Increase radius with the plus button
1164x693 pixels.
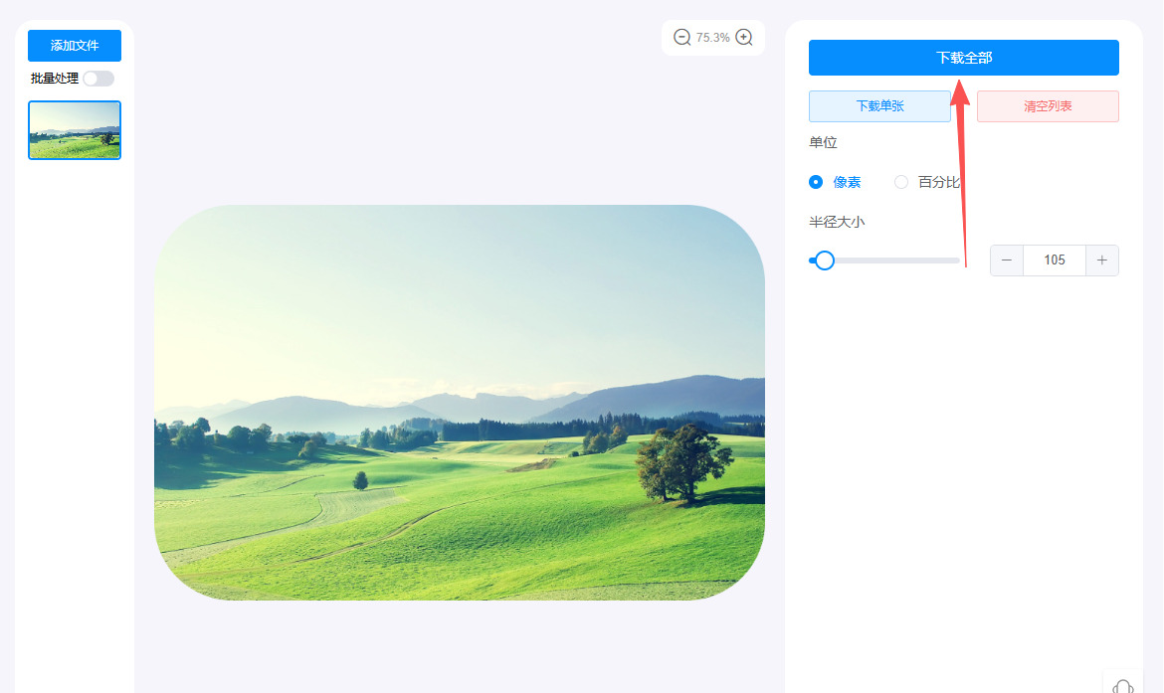[1101, 260]
